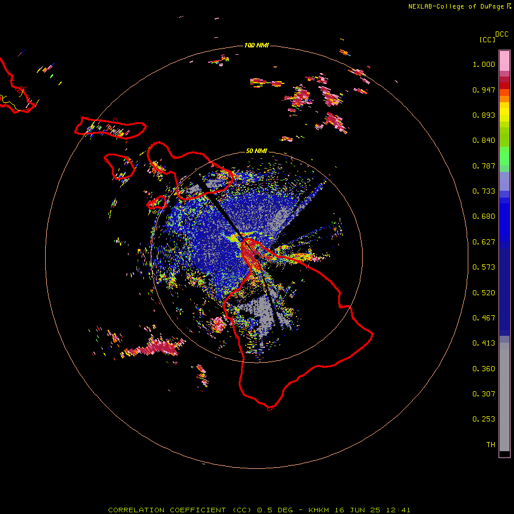Click the 12:41 timestamp
The height and width of the screenshot is (514, 514).
tap(398, 510)
